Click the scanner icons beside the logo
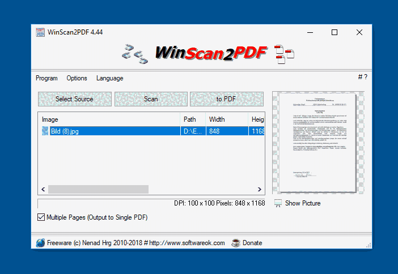The width and height of the screenshot is (398, 274). (135, 54)
